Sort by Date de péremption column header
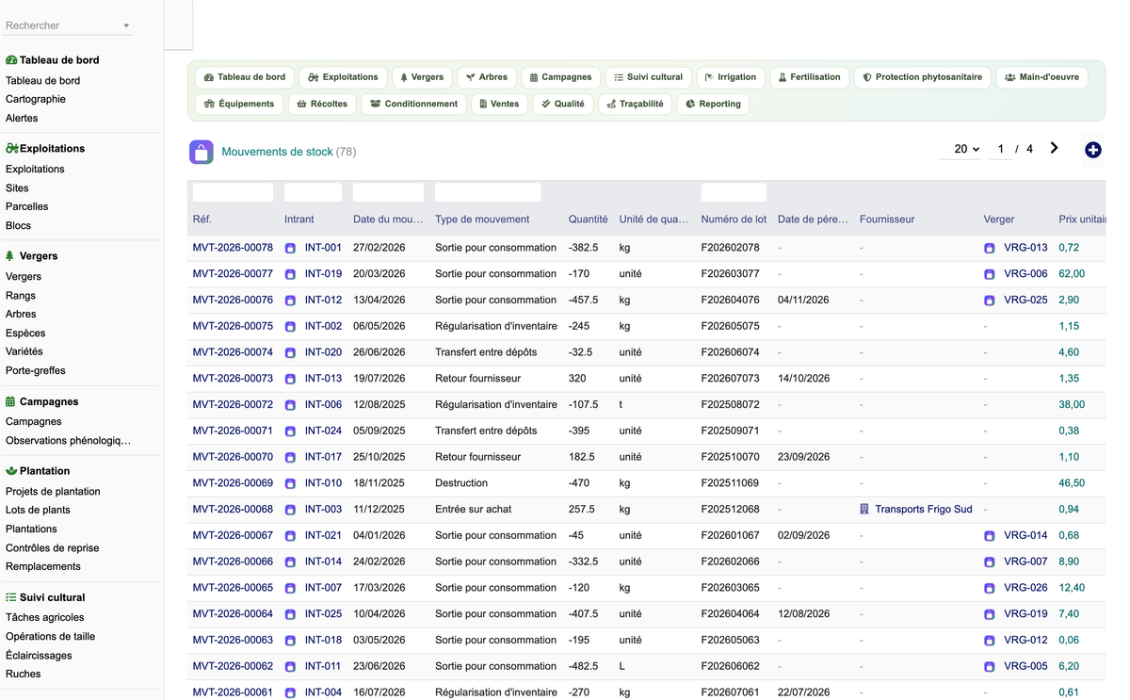Viewport: 1130px width, 700px height. pyautogui.click(x=813, y=220)
